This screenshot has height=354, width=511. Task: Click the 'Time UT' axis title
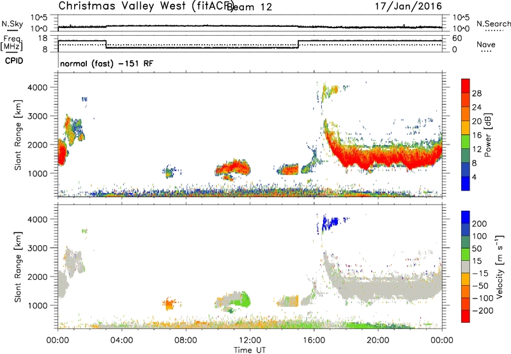[x=250, y=350]
